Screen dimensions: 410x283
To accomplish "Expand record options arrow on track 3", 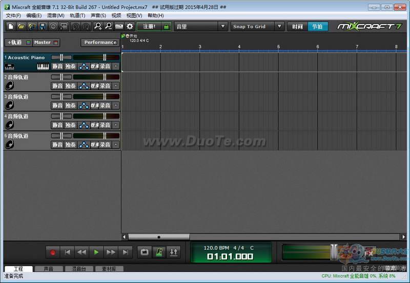I will (116, 105).
